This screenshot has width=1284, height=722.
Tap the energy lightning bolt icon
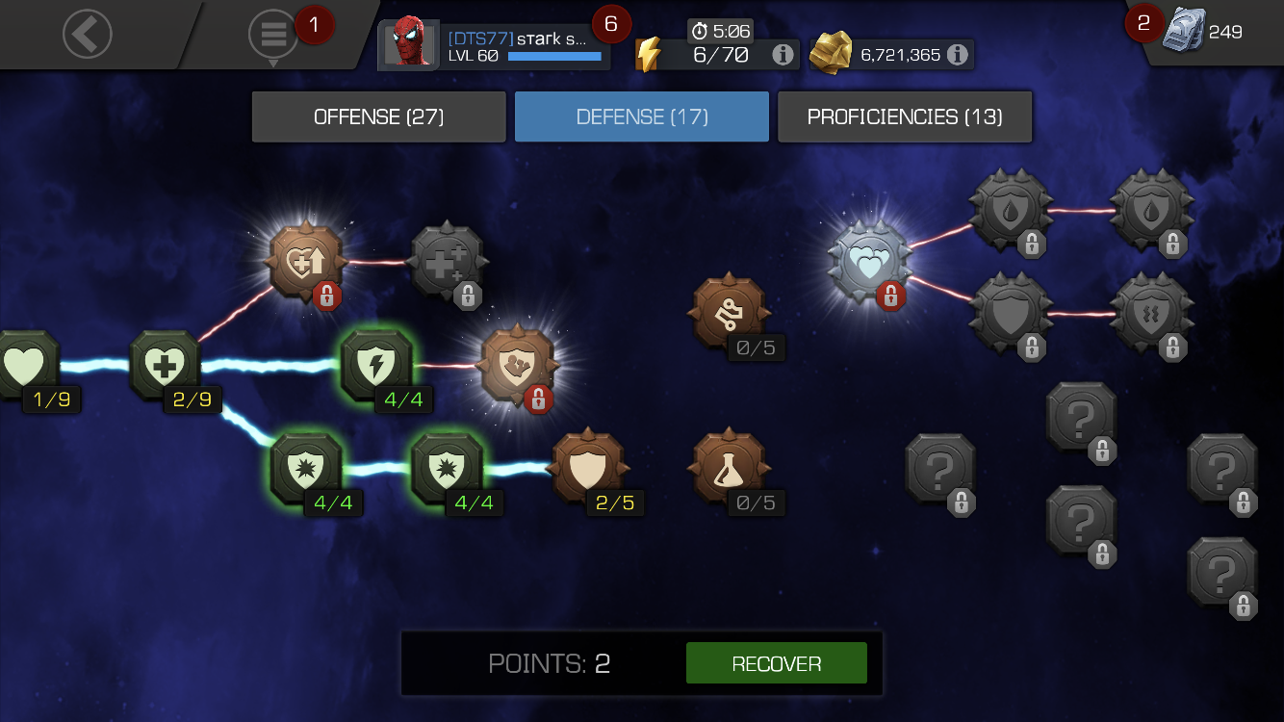(x=648, y=55)
